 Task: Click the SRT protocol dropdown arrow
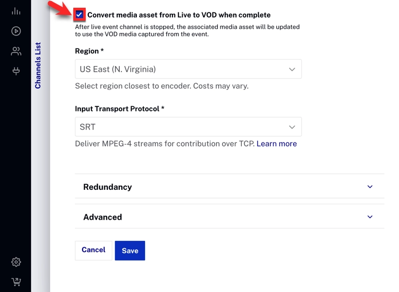click(292, 127)
